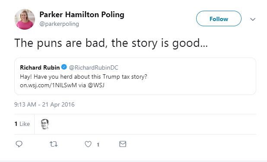Image resolution: width=267 pixels, height=162 pixels.
Task: Visit the @RichardRubinDC handle
Action: coord(93,67)
